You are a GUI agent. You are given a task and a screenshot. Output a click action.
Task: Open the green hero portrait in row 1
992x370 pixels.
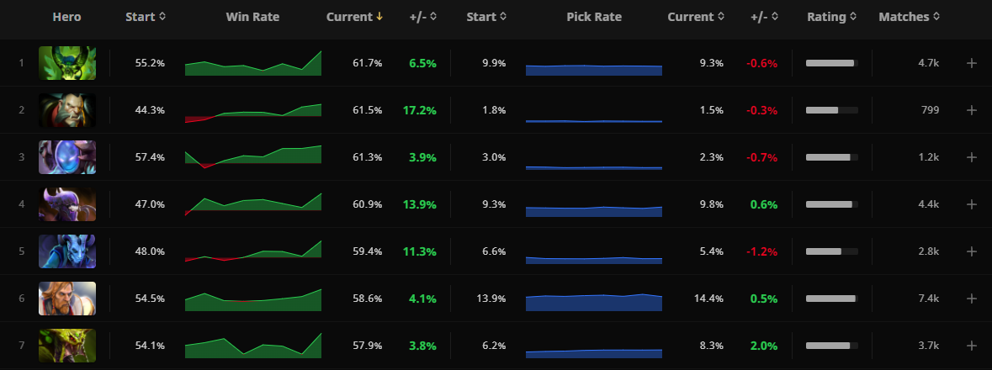coord(67,63)
